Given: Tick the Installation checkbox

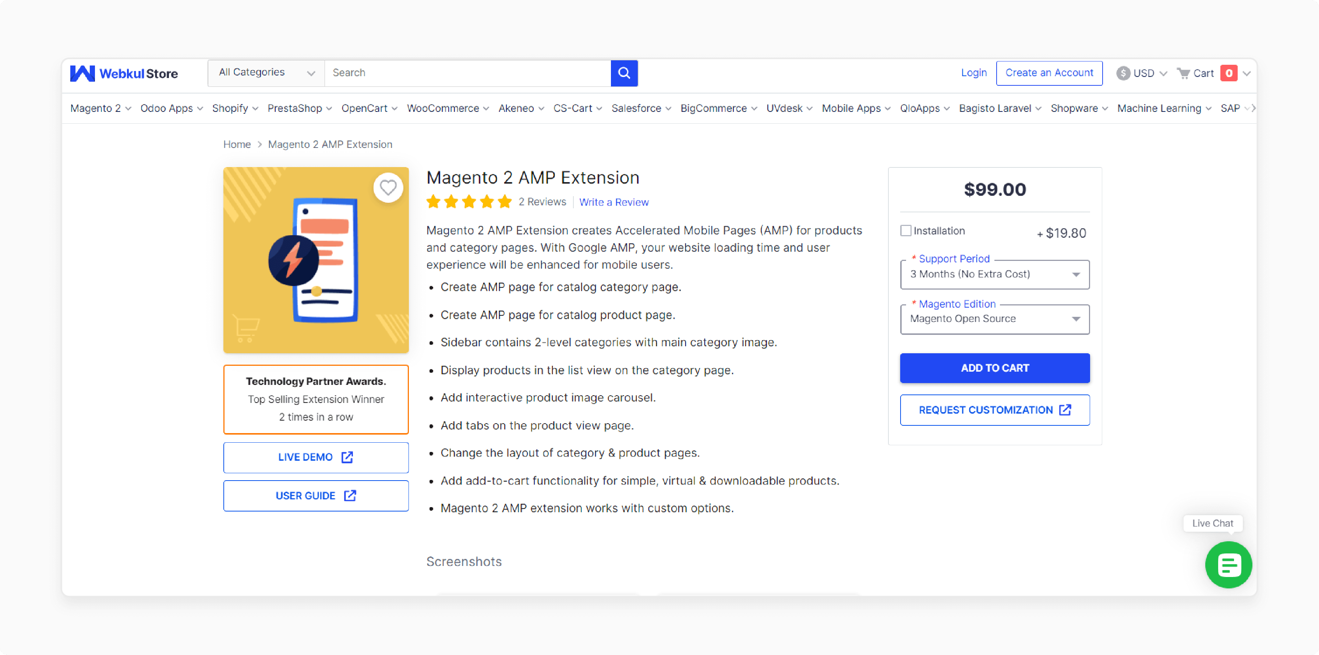Looking at the screenshot, I should (x=906, y=230).
